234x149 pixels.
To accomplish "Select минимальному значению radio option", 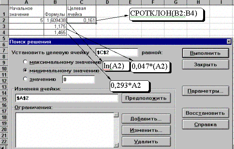I will click(x=25, y=71).
